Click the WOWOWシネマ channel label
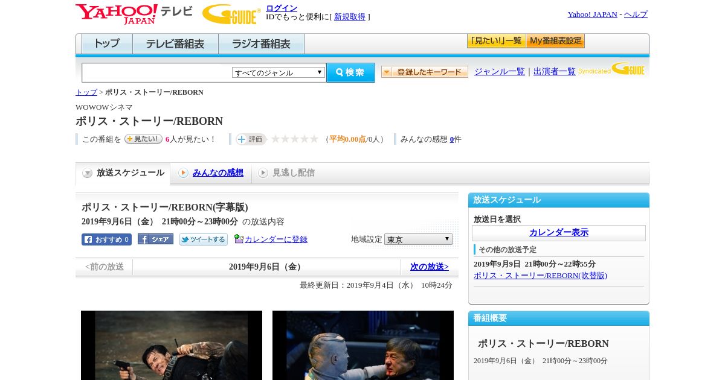Viewport: 725px width, 380px height. click(104, 107)
